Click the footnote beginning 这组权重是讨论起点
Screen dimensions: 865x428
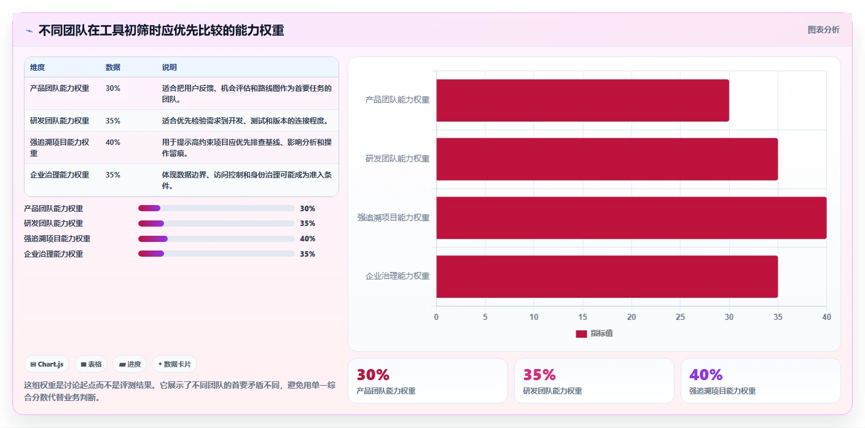[179, 391]
